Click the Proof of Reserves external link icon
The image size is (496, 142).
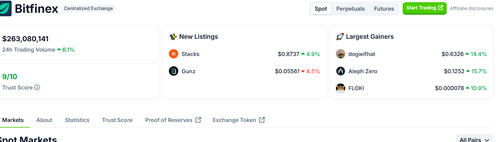[198, 120]
